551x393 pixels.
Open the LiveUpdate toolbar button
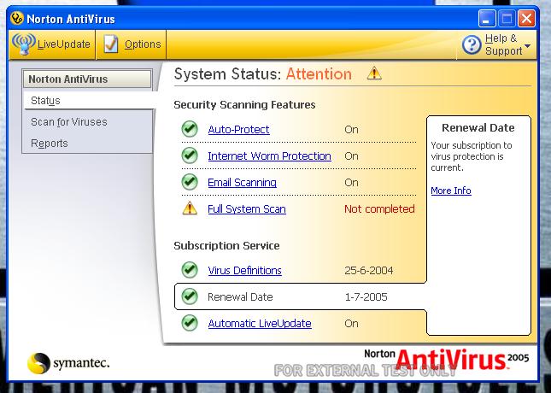[x=52, y=44]
